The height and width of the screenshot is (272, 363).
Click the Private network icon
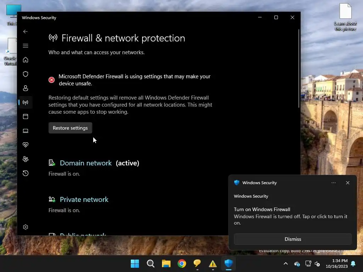(x=52, y=199)
